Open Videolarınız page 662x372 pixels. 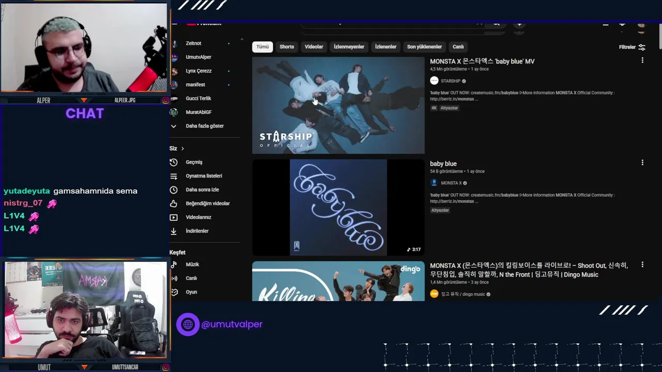[x=198, y=218]
